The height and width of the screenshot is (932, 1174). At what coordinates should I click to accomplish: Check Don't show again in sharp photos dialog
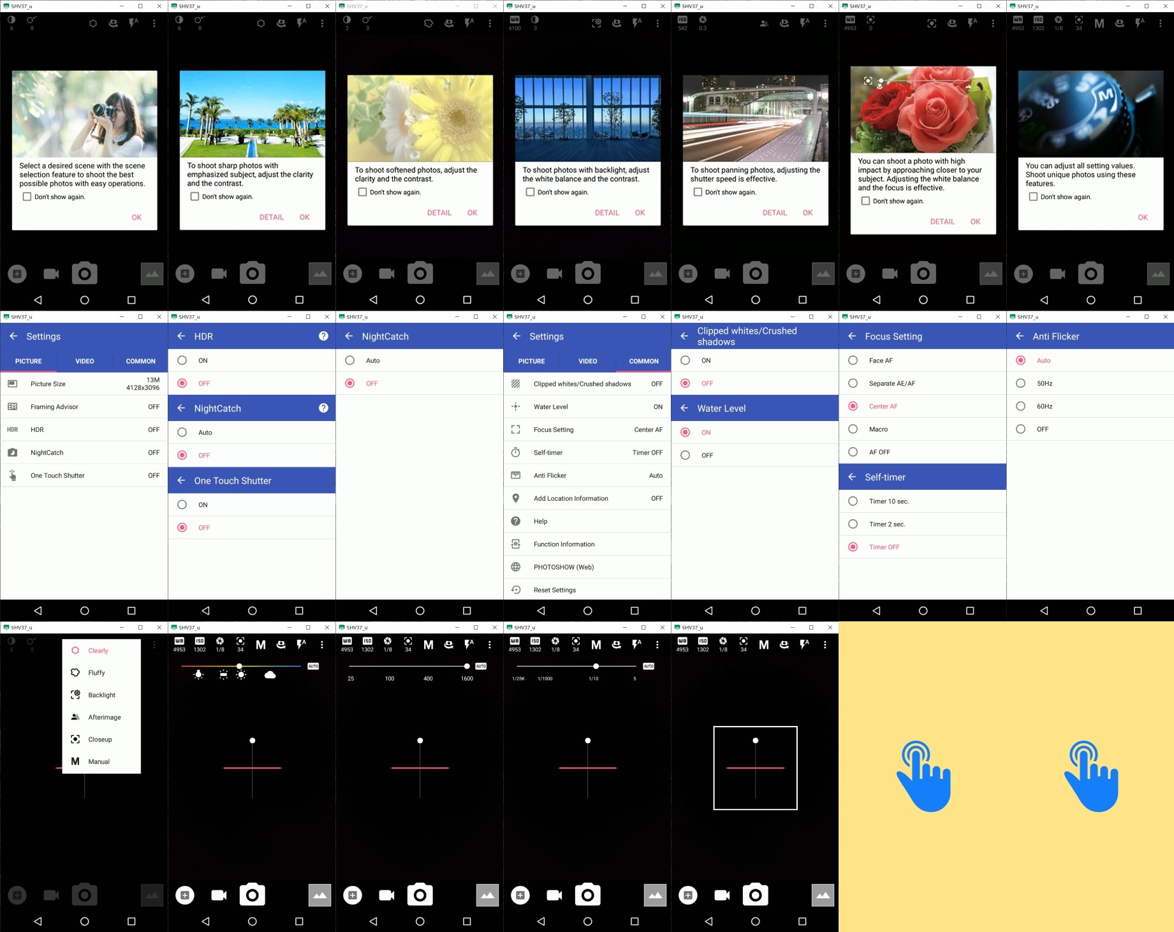pyautogui.click(x=194, y=196)
